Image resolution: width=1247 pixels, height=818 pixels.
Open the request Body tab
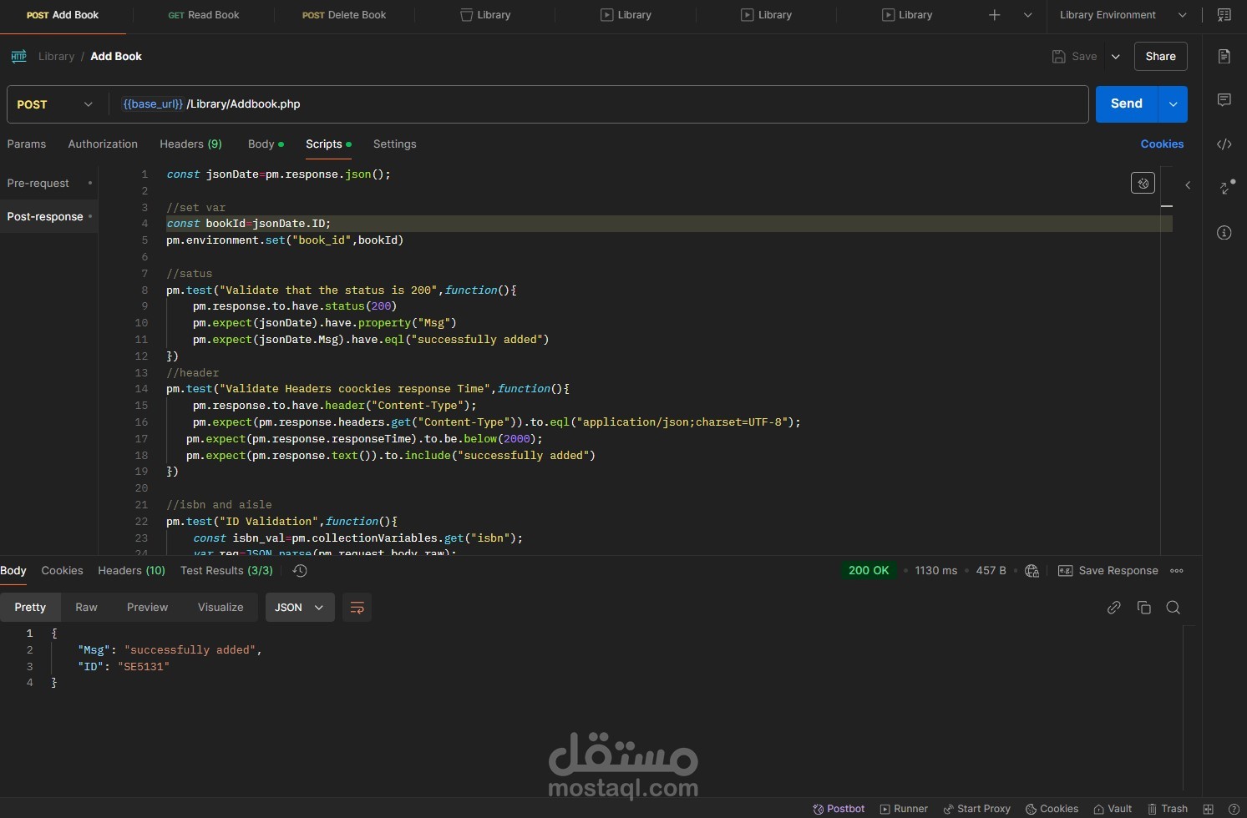pyautogui.click(x=266, y=144)
